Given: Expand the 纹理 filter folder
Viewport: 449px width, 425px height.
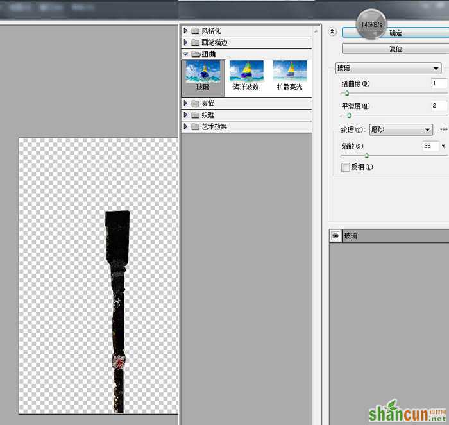Looking at the screenshot, I should click(x=185, y=115).
